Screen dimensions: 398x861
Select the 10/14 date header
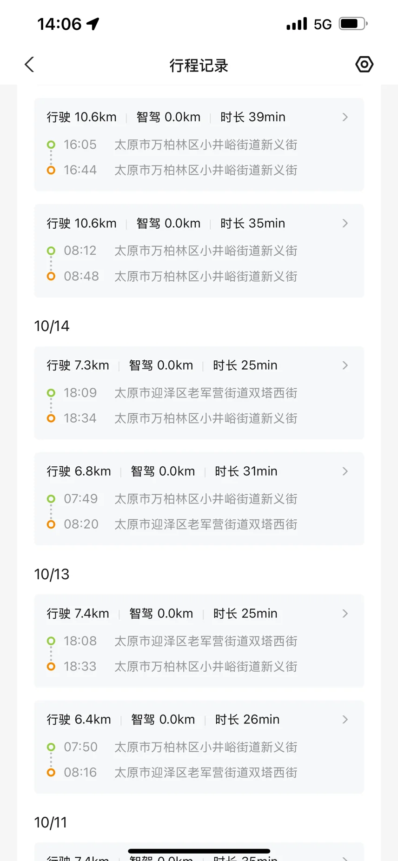click(x=52, y=326)
